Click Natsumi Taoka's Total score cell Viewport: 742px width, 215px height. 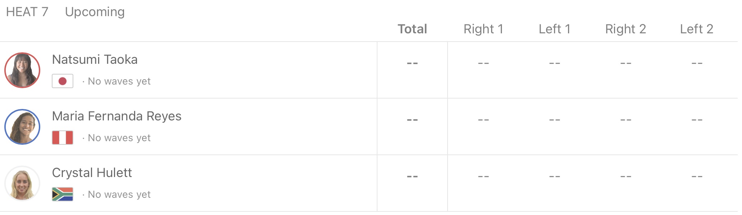tap(412, 63)
